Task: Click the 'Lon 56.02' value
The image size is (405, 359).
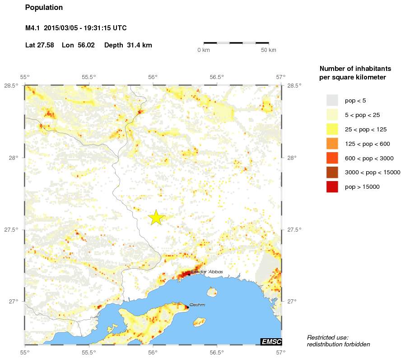Action: tap(78, 45)
